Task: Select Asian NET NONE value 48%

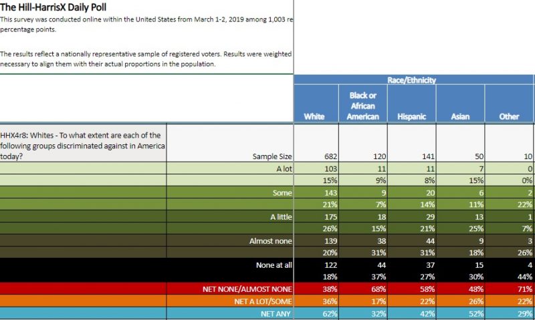Action: click(x=476, y=289)
